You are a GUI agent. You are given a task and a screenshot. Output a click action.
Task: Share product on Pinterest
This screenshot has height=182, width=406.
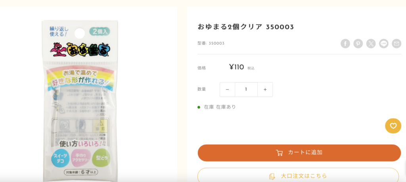(358, 43)
